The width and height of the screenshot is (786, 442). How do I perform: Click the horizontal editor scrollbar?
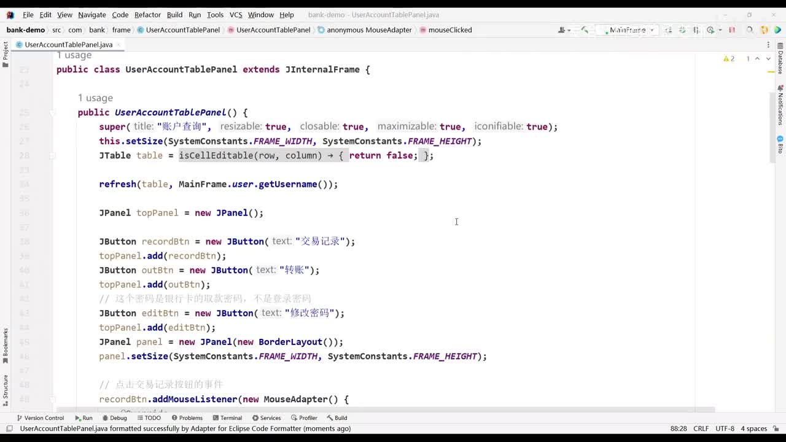click(386, 410)
